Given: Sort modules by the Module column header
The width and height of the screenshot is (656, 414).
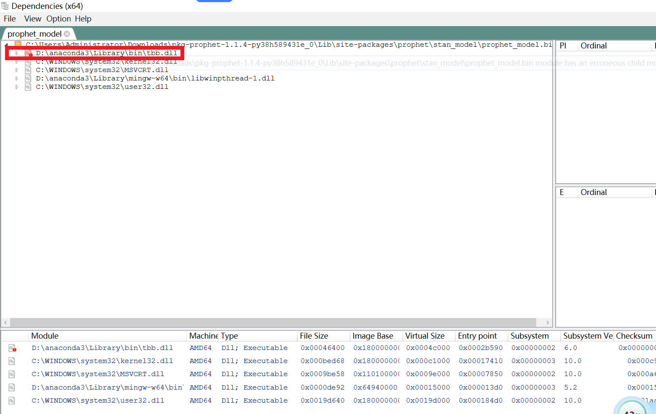Looking at the screenshot, I should [x=45, y=336].
